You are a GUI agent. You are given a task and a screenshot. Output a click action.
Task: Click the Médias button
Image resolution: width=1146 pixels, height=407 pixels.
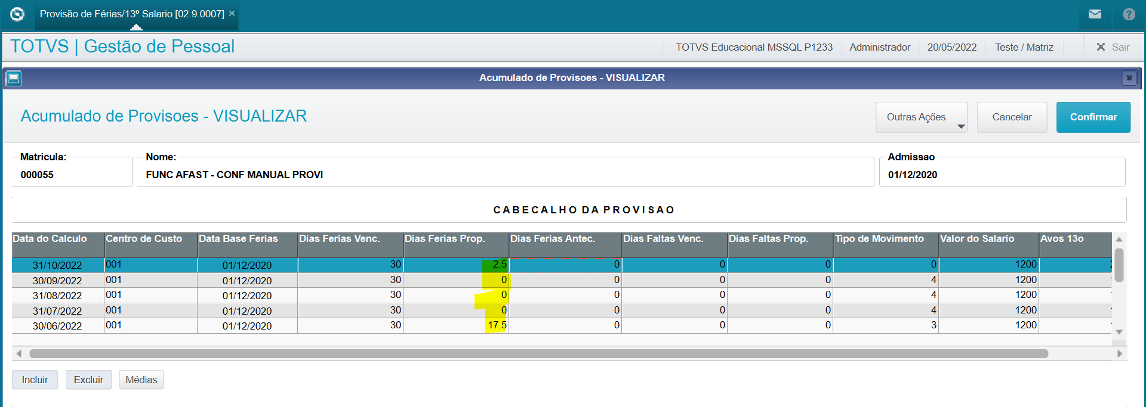point(141,380)
